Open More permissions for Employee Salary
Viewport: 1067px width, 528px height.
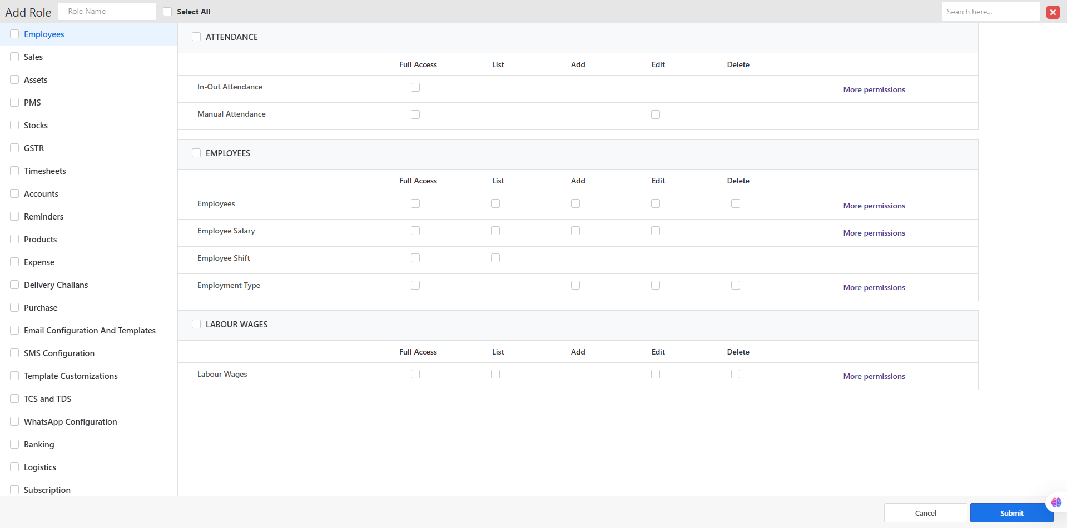(x=874, y=233)
